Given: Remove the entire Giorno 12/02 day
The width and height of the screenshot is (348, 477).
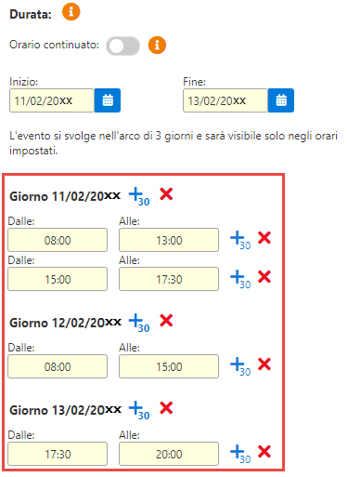Looking at the screenshot, I should tap(166, 321).
